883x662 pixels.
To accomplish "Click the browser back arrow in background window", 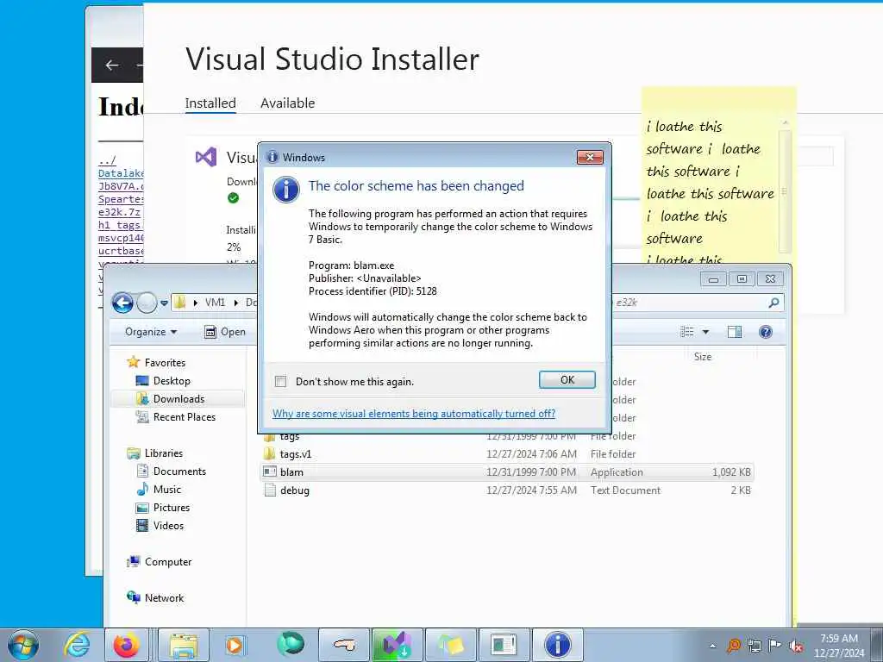I will click(x=111, y=66).
